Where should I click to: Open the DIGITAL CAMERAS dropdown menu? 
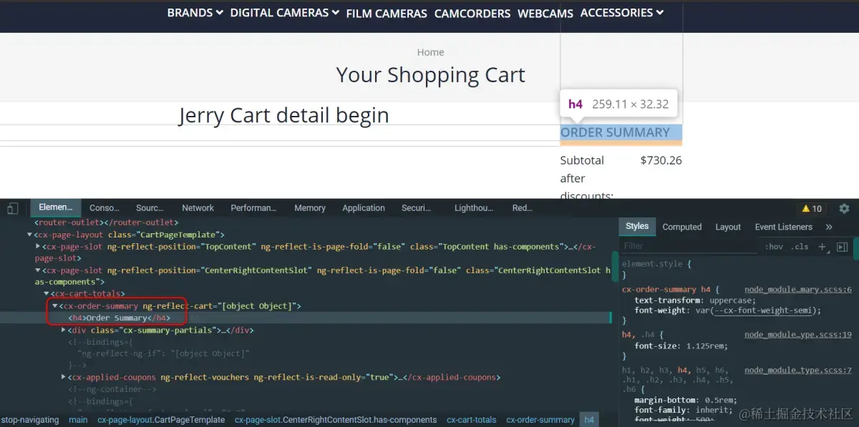click(x=285, y=13)
